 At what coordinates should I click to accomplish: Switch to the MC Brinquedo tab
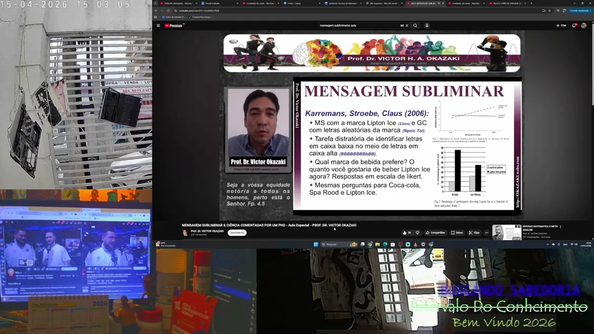click(178, 3)
